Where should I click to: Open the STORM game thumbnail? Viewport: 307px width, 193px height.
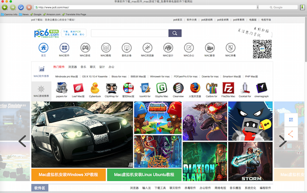click(250, 161)
